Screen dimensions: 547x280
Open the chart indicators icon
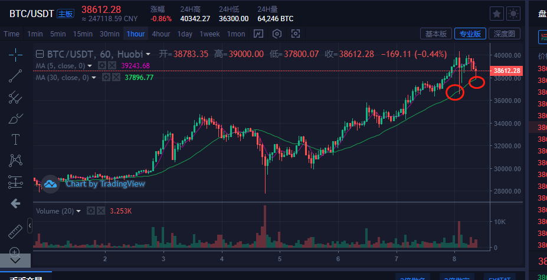point(258,34)
